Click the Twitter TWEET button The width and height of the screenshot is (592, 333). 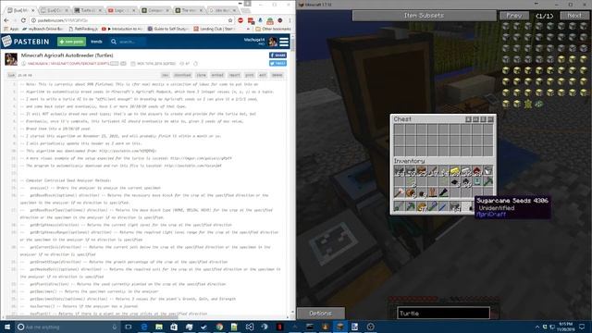[x=277, y=63]
